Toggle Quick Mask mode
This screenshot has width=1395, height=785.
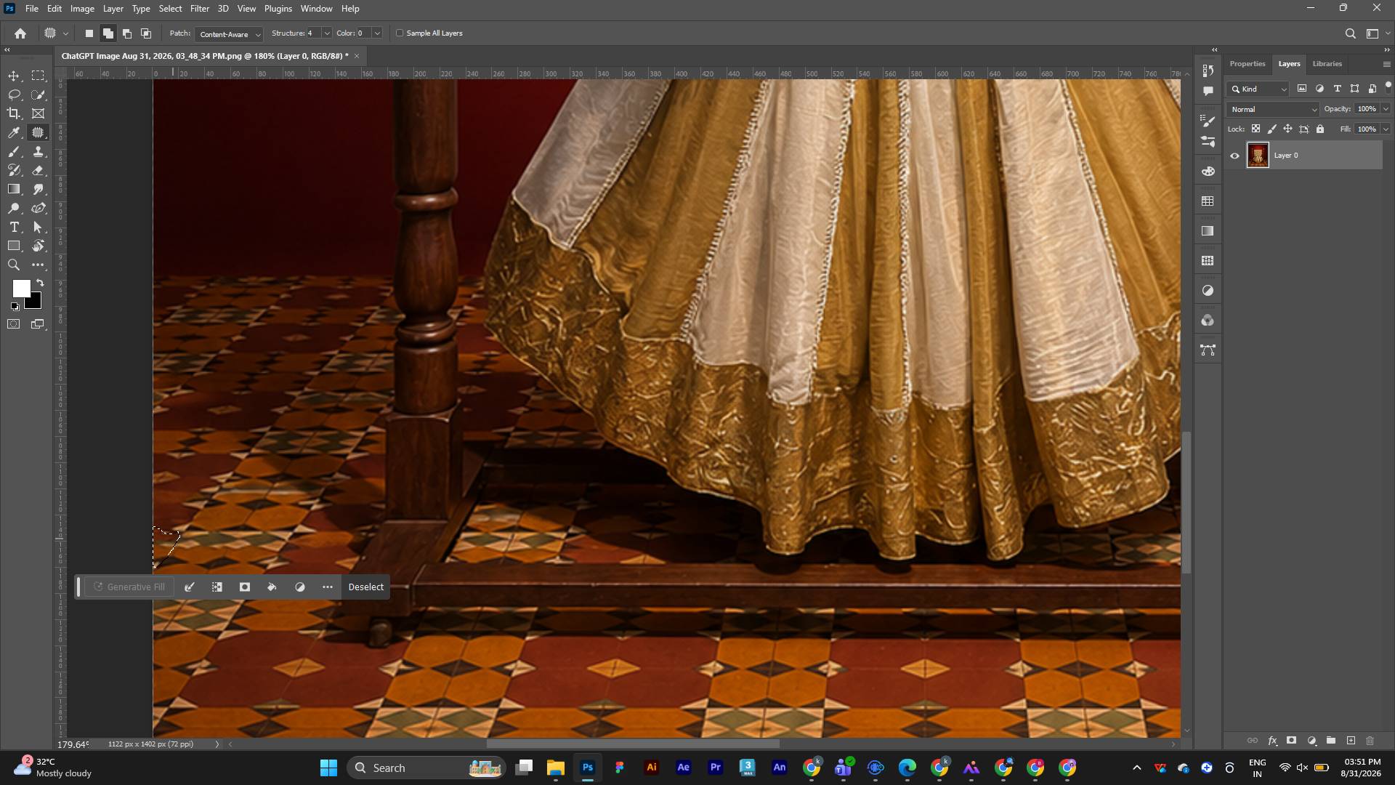pos(14,324)
